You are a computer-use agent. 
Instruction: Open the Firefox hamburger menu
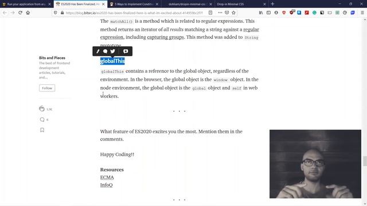point(362,13)
